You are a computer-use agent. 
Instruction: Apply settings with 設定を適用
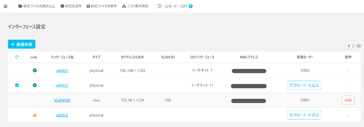pyautogui.click(x=71, y=6)
